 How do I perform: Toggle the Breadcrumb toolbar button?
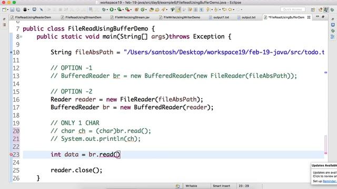tap(172, 9)
